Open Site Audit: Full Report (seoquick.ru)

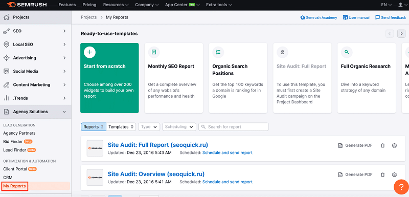158,145
